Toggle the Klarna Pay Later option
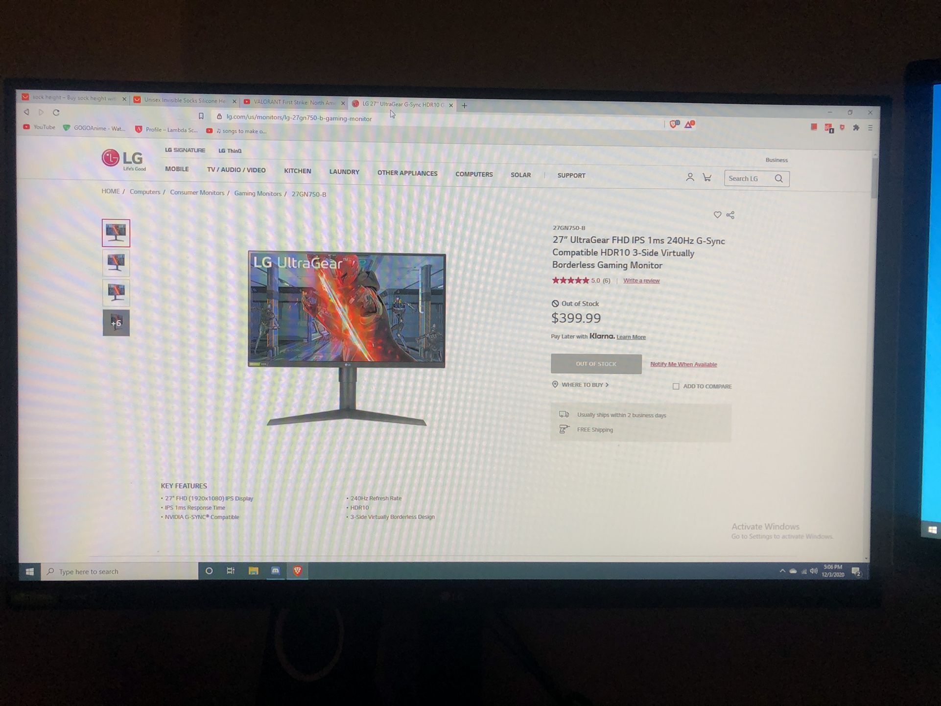Image resolution: width=941 pixels, height=706 pixels. 630,337
